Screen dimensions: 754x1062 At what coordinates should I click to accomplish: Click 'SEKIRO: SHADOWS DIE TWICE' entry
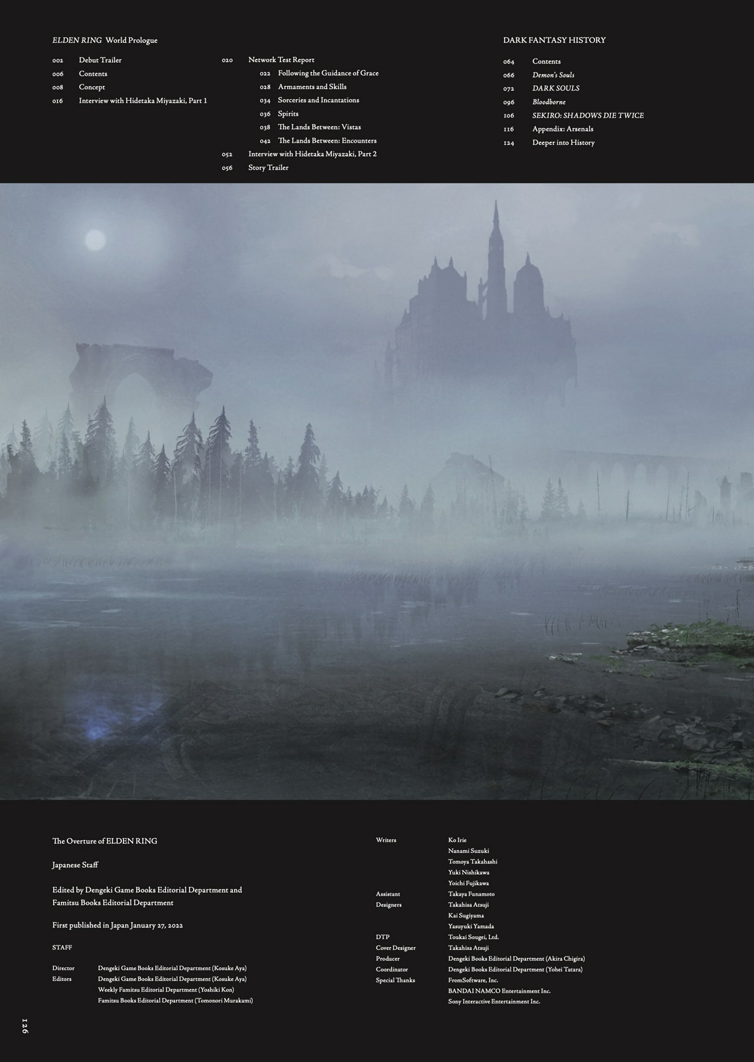click(x=588, y=116)
